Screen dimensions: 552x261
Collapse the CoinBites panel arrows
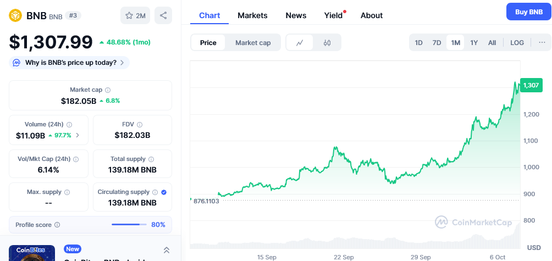point(167,250)
